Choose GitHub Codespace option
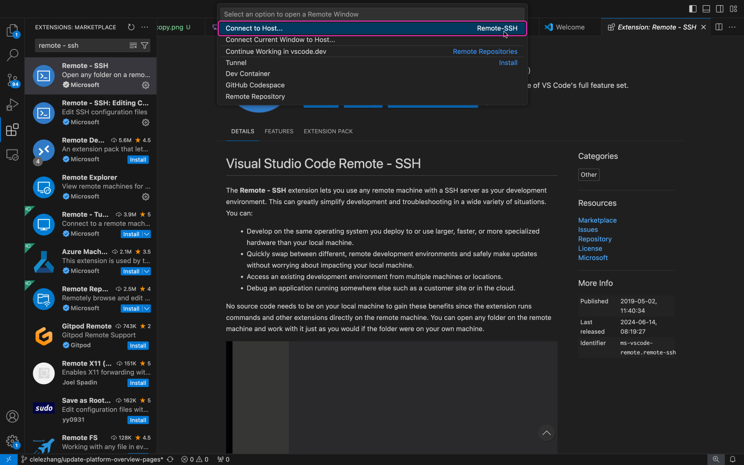744x465 pixels. (372, 85)
